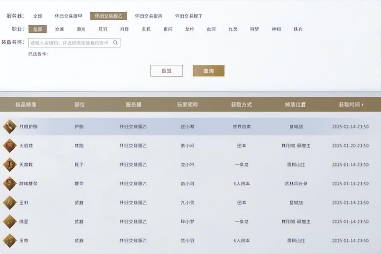Click the bracer item icon in first row
This screenshot has height=254, width=381.
10,126
